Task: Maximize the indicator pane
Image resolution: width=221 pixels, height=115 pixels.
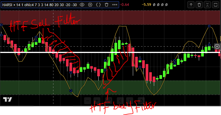Action: [x=215, y=5]
